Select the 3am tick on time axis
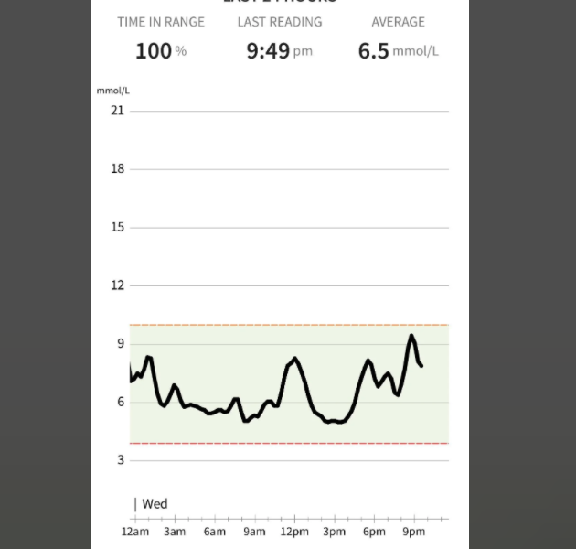Screen dimensions: 576x549 175,532
